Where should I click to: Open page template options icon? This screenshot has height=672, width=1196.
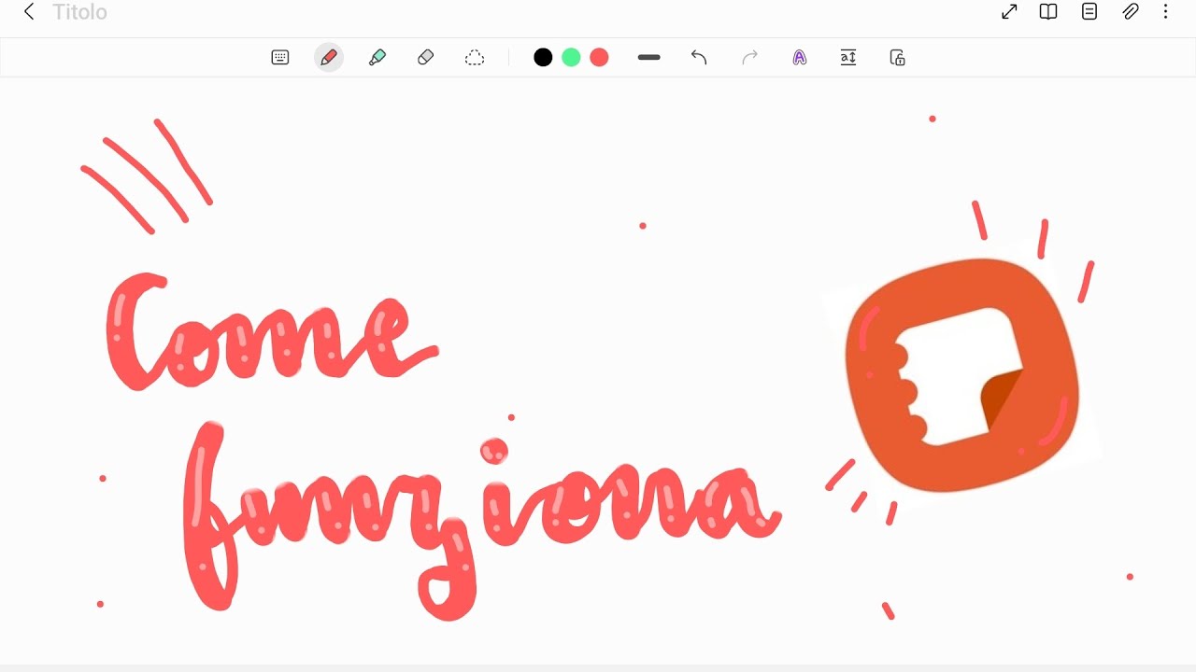click(x=1089, y=12)
